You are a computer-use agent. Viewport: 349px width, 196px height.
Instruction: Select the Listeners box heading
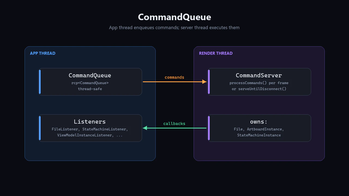pyautogui.click(x=90, y=122)
